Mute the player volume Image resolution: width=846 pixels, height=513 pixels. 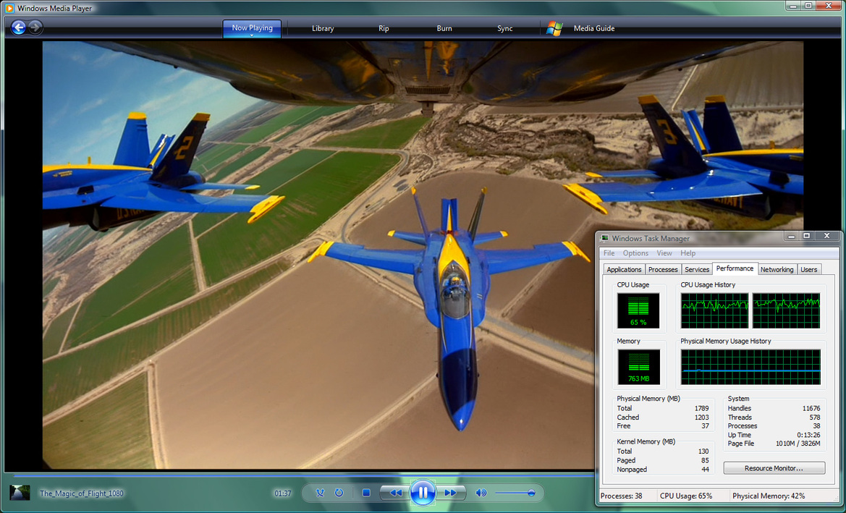pos(481,493)
